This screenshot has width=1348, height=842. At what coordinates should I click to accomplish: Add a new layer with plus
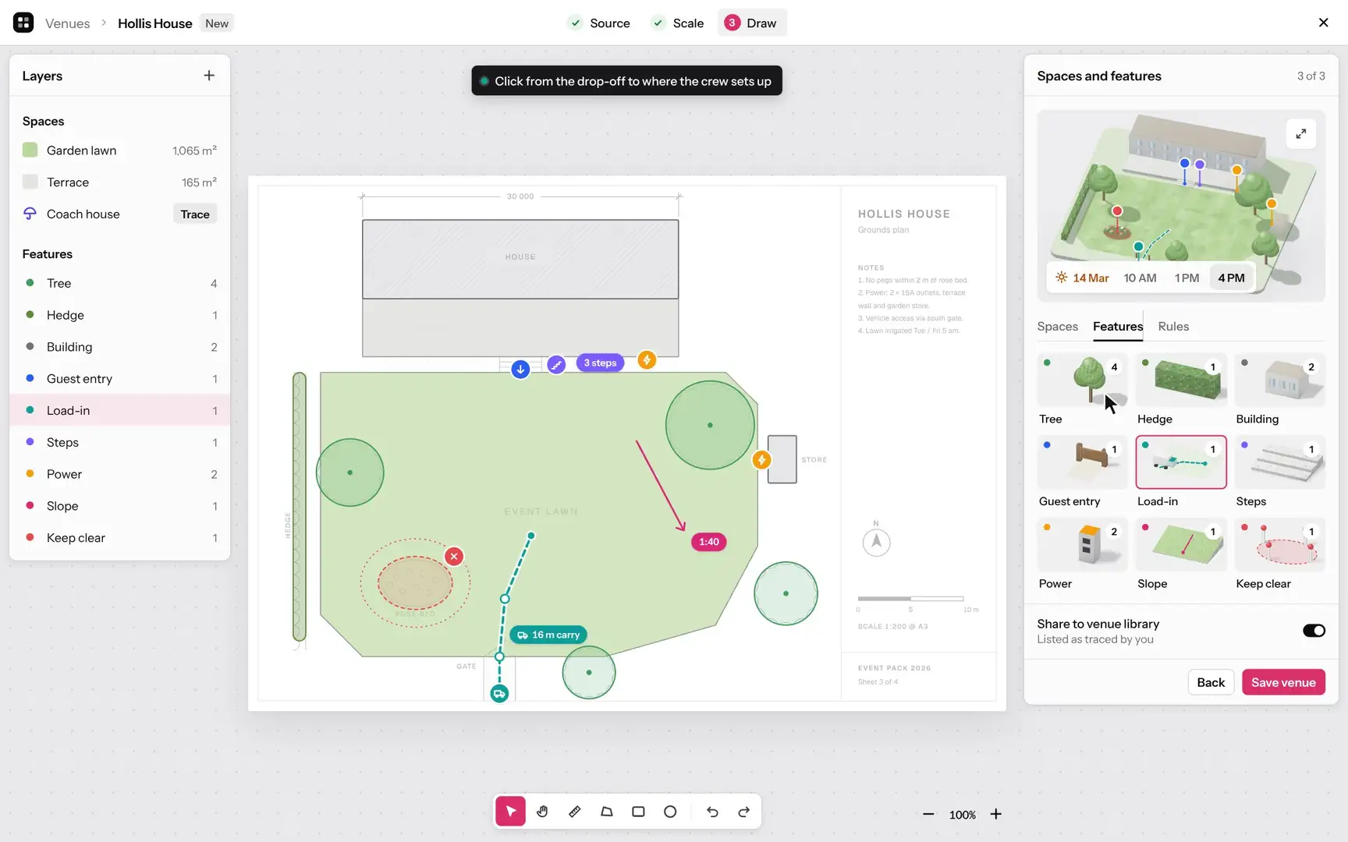tap(209, 76)
